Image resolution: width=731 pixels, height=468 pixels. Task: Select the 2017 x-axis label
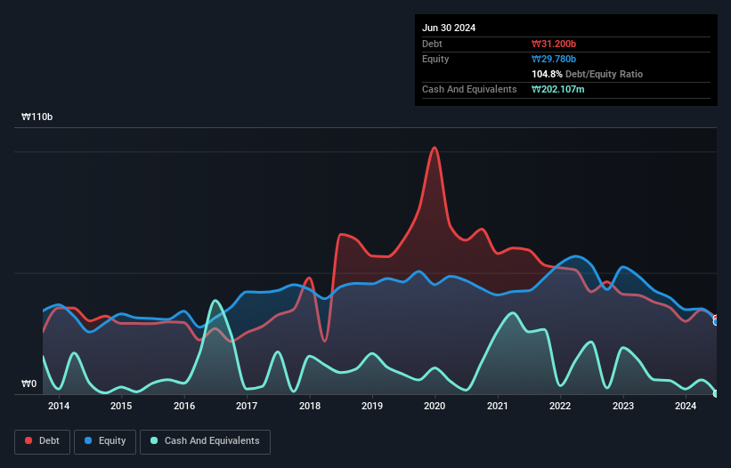pyautogui.click(x=247, y=406)
